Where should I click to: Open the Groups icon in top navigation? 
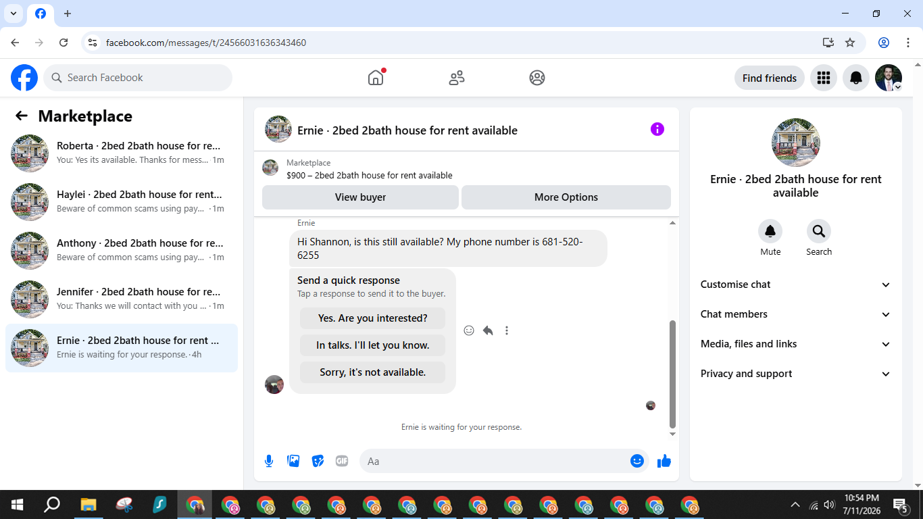click(x=537, y=78)
